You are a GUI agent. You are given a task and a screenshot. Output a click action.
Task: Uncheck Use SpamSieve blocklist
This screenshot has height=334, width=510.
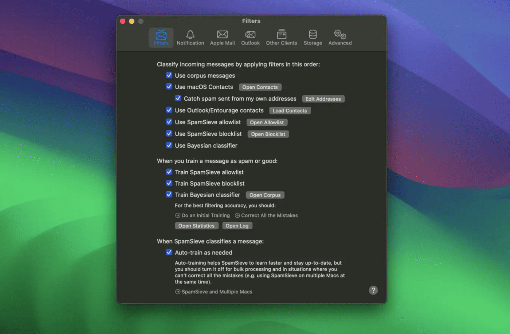[x=169, y=134]
